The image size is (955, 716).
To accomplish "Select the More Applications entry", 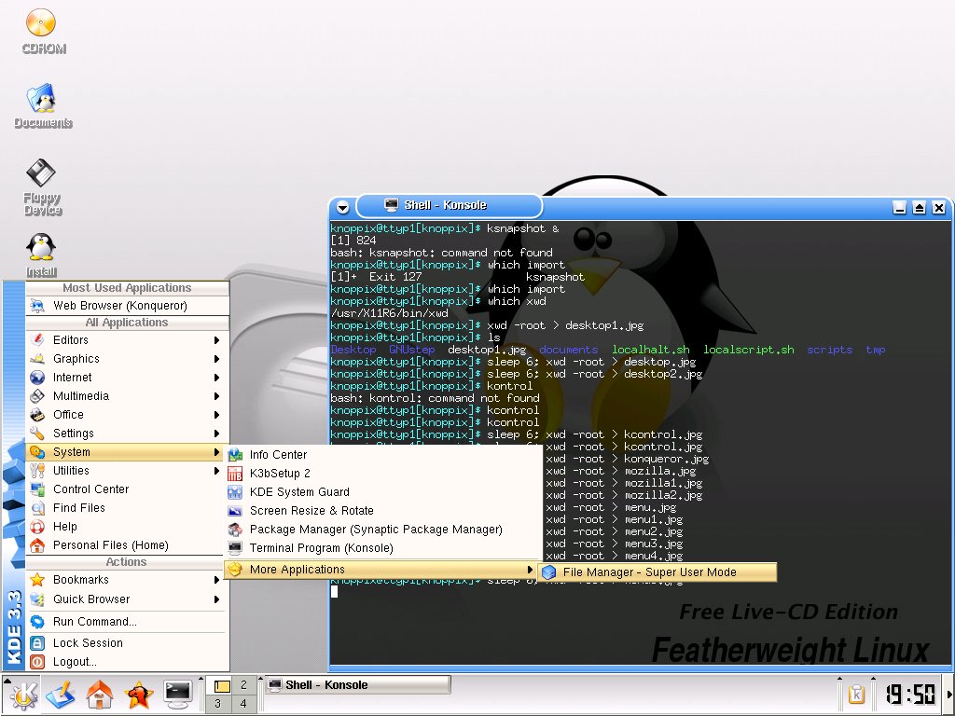I will pyautogui.click(x=383, y=570).
